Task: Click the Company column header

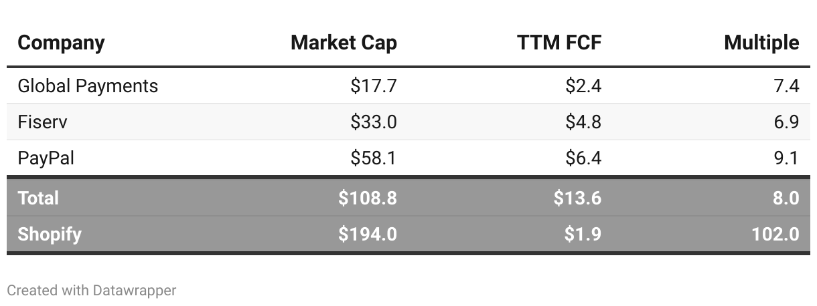Action: coord(61,43)
